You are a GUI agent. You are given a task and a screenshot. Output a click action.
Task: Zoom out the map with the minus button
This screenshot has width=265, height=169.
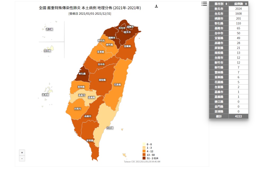click(x=22, y=158)
